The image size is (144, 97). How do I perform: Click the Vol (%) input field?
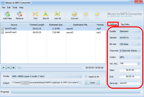128,64
